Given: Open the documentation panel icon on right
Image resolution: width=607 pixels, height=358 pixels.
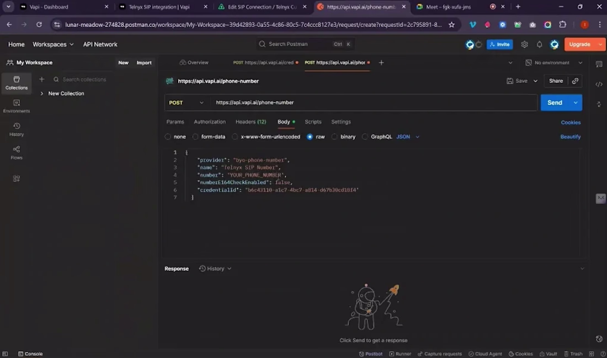Looking at the screenshot, I should [x=599, y=64].
